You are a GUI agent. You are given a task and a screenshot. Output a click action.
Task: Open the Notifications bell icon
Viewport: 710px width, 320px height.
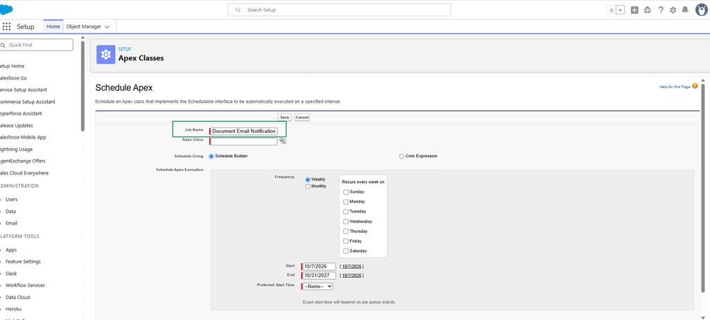click(686, 10)
